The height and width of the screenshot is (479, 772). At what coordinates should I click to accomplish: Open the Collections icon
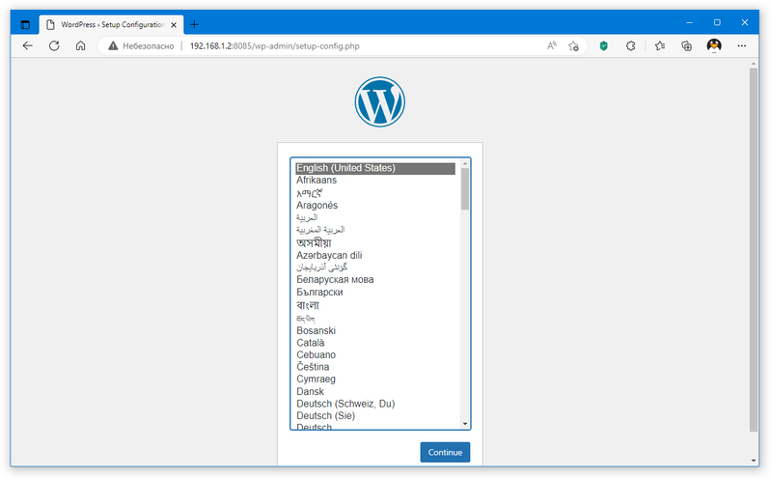click(687, 45)
